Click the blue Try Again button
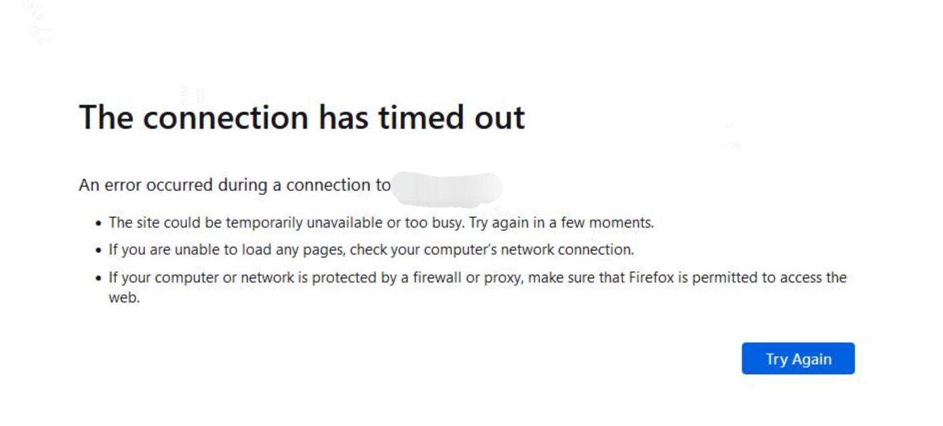 tap(798, 359)
